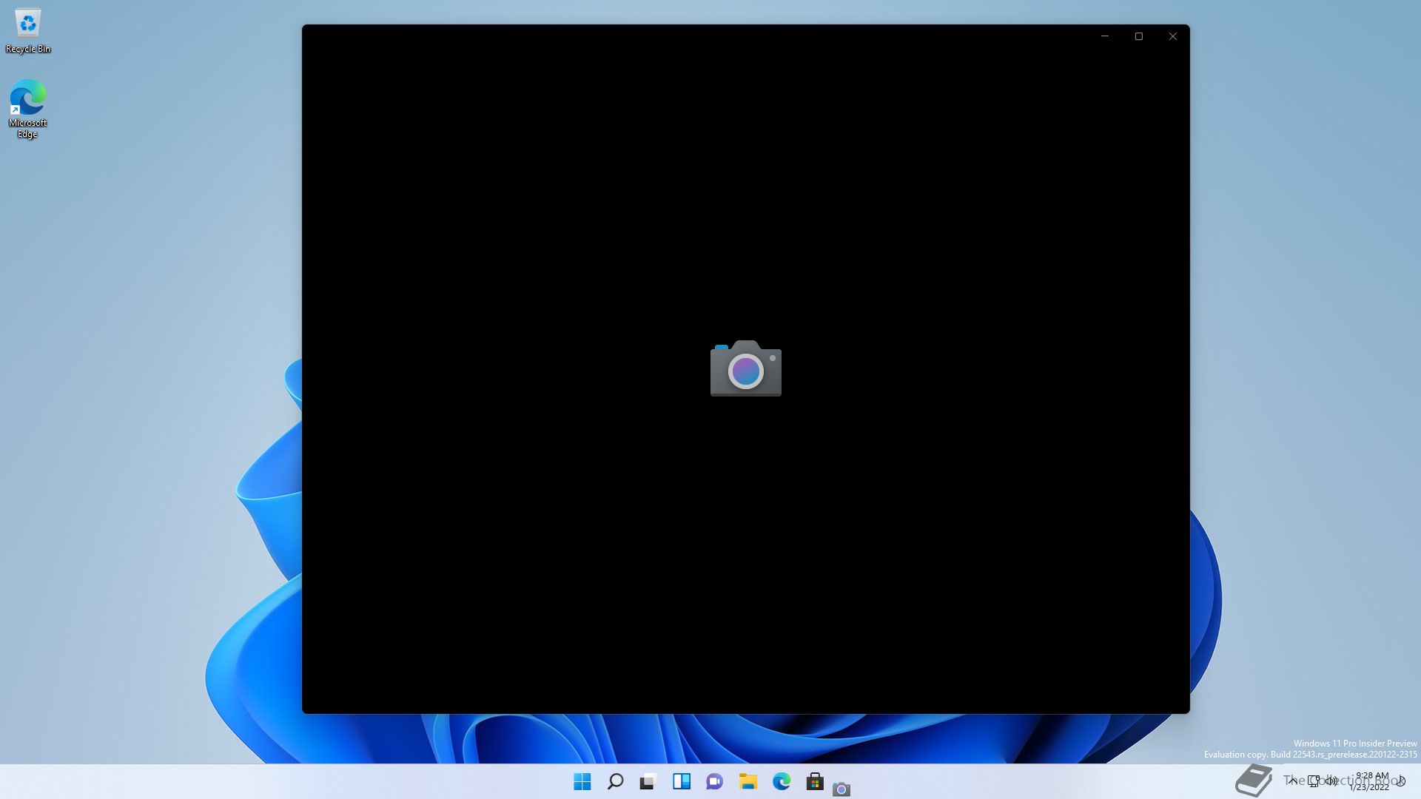This screenshot has height=799, width=1421.
Task: Open File Explorer from the taskbar
Action: [x=748, y=781]
